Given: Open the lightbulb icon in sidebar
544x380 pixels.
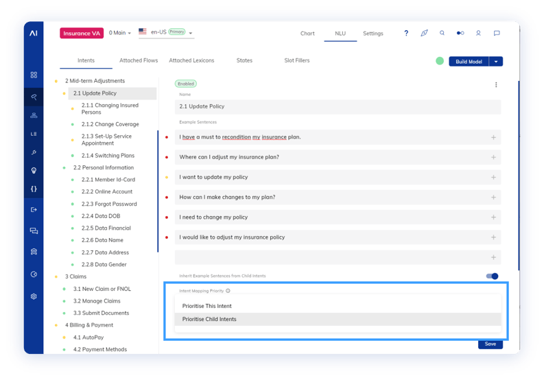Looking at the screenshot, I should coord(34,170).
